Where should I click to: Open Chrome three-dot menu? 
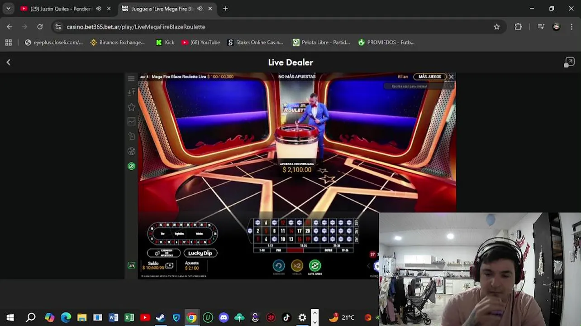pyautogui.click(x=571, y=27)
